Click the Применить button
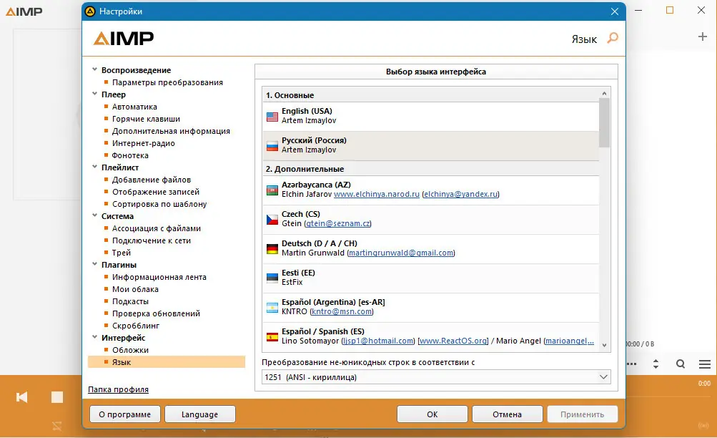 pyautogui.click(x=582, y=414)
